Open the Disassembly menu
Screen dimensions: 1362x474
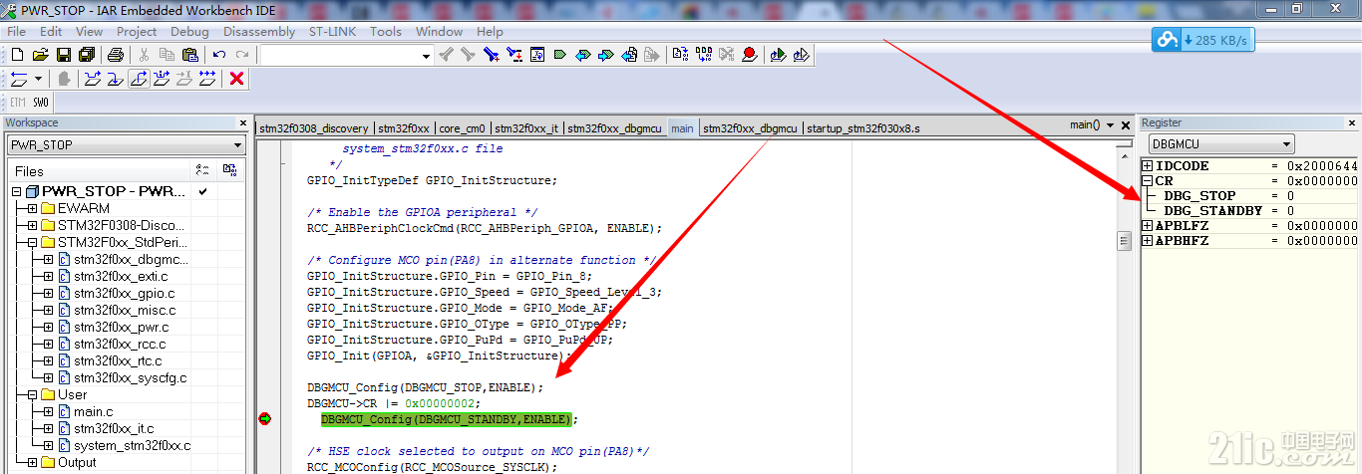click(259, 31)
